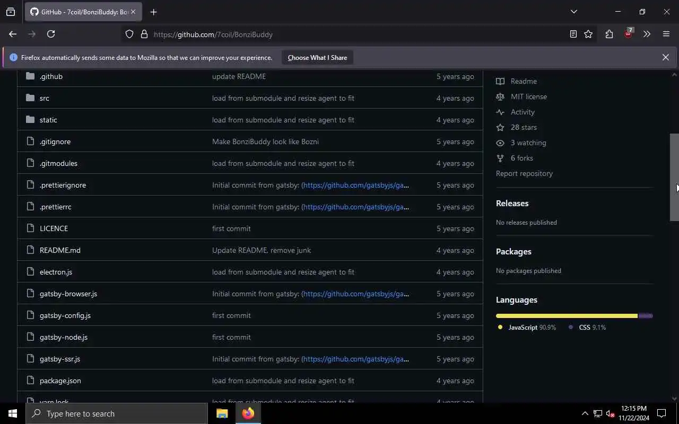Screen dimensions: 679x424
Task: Open the list all tabs dropdown
Action: point(573,12)
